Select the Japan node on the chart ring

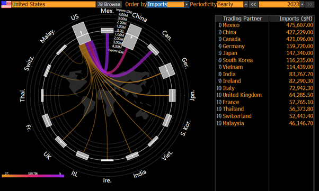[x=172, y=95]
